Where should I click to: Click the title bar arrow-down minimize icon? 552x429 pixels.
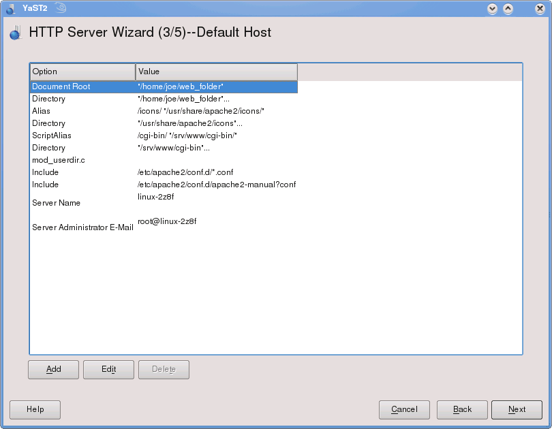[492, 9]
